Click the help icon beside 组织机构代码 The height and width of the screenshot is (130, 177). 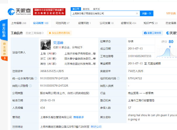pyautogui.click(x=118, y=78)
